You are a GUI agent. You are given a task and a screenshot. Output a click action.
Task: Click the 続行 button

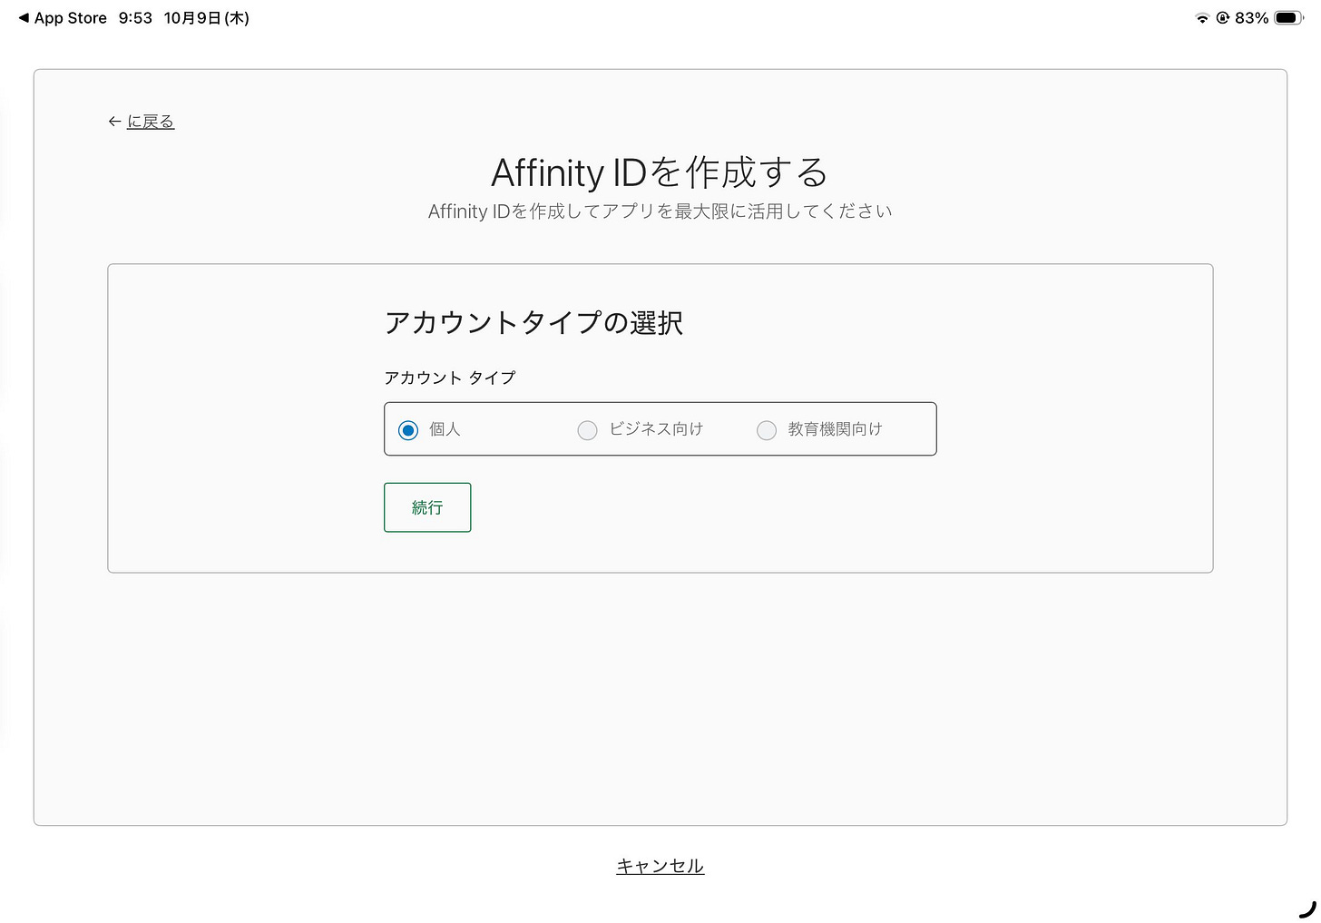427,507
